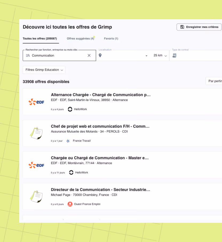Click HelloWork icon on the 11 jours offer
The image size is (222, 242).
pyautogui.click(x=71, y=173)
